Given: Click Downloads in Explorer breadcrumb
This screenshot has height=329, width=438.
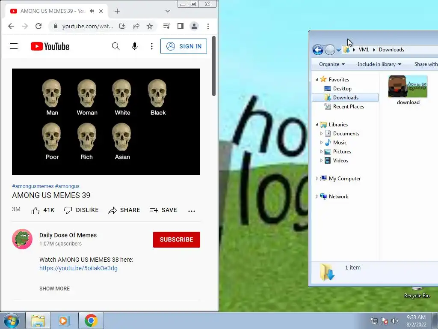Looking at the screenshot, I should point(392,50).
